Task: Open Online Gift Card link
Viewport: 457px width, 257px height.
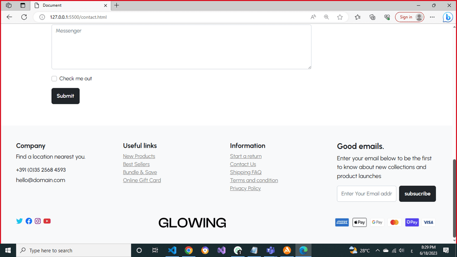Action: [142, 180]
